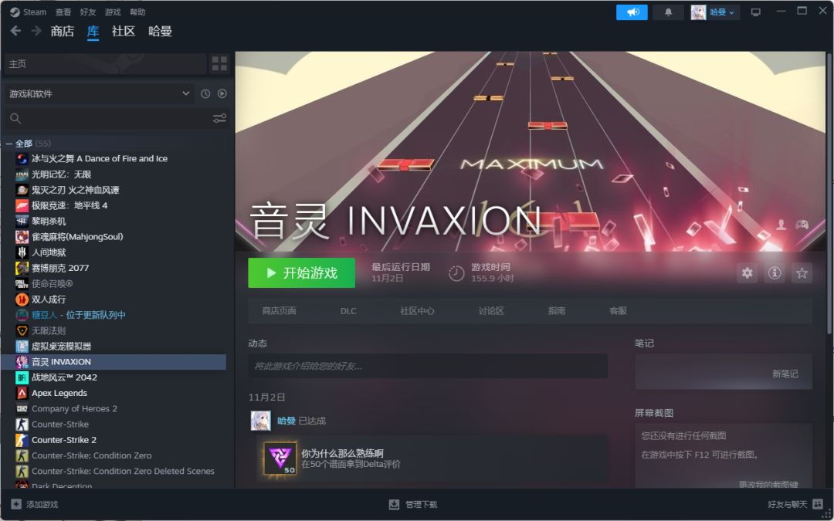Open the 查看 menu
The width and height of the screenshot is (834, 521).
click(63, 12)
